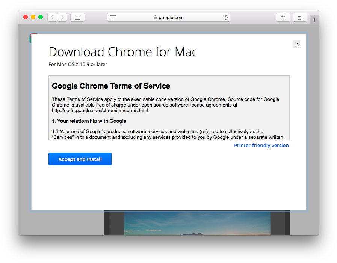Click the Accept and Install button
Viewport: 337px width, 263px height.
tap(80, 159)
